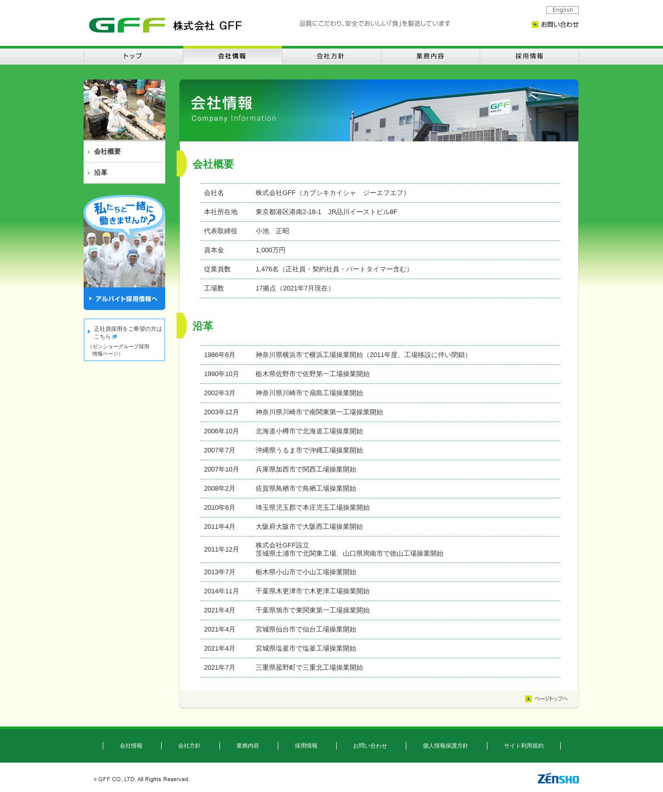The image size is (663, 792).
Task: Click the 2008年2月 鳥栖工場 row
Action: pos(380,489)
